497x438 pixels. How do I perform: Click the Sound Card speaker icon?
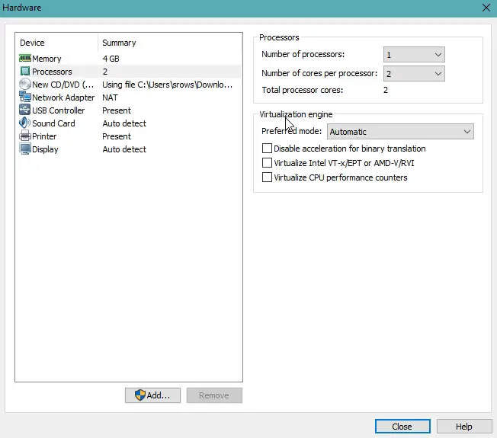pyautogui.click(x=24, y=123)
